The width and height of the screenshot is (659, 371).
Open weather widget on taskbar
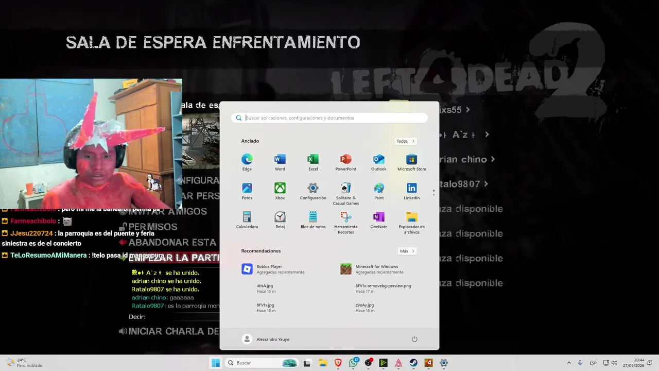tap(25, 363)
